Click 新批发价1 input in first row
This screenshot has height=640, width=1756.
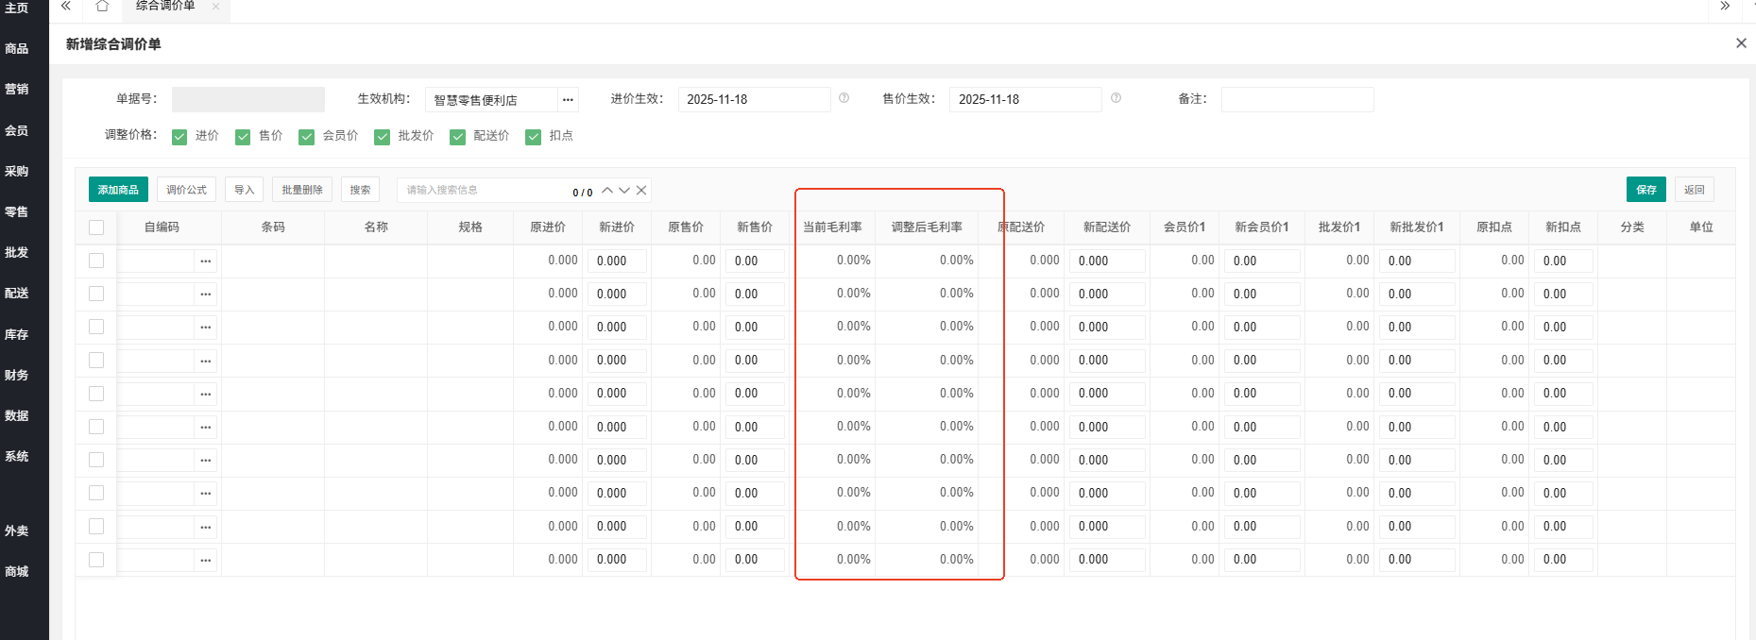click(x=1417, y=261)
